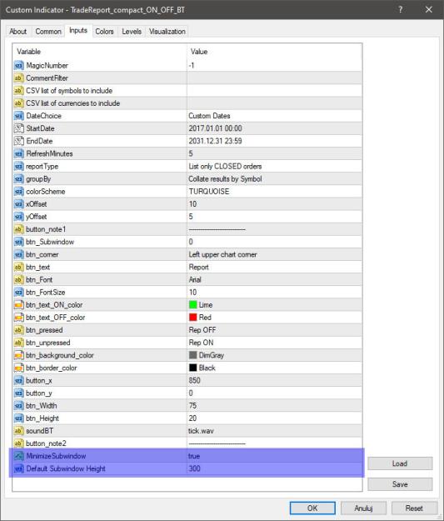
Task: Switch to the Colors tab
Action: click(x=104, y=32)
